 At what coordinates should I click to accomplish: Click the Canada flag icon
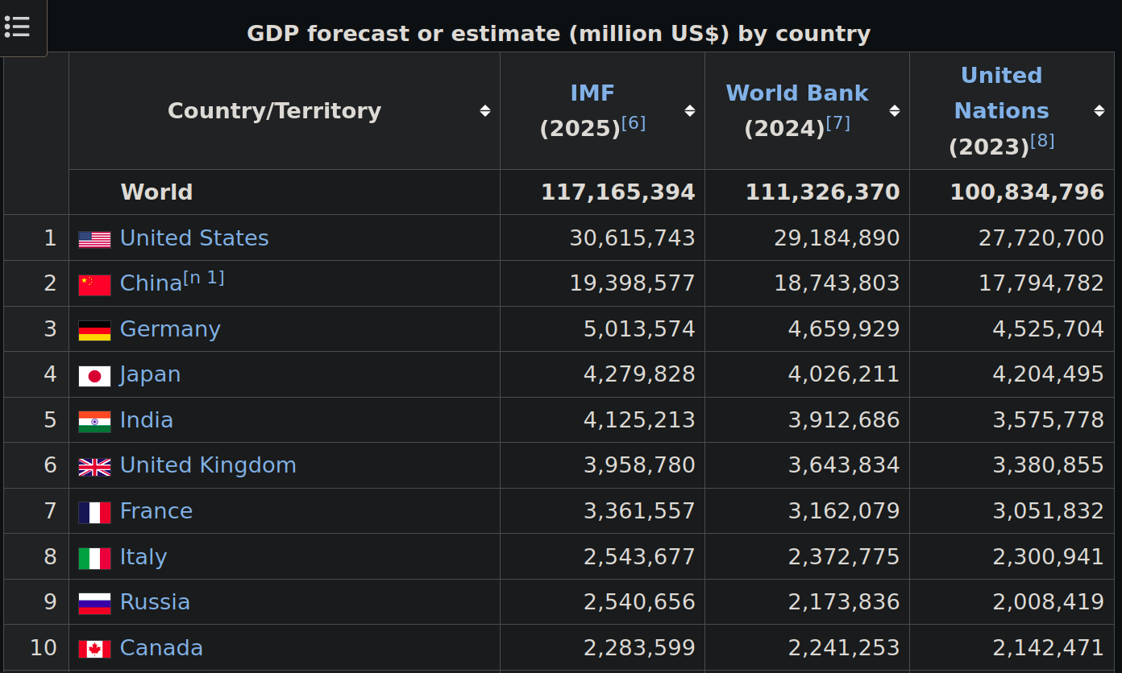[94, 649]
